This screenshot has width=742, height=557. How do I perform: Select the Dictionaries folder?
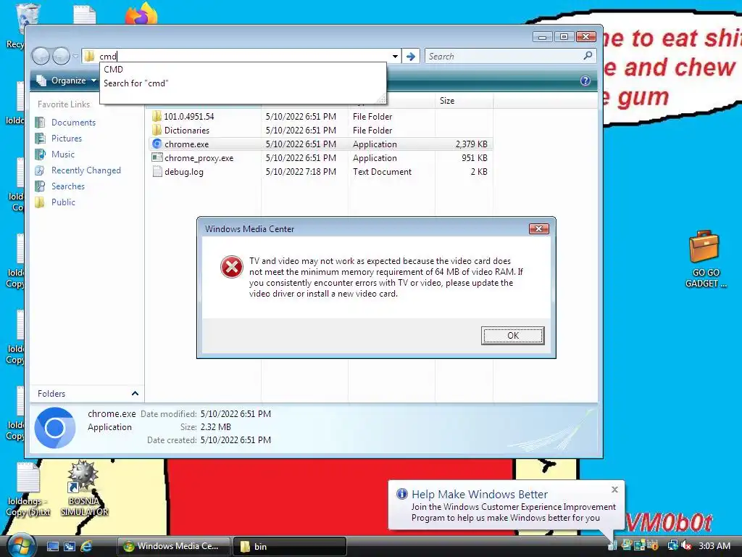186,131
